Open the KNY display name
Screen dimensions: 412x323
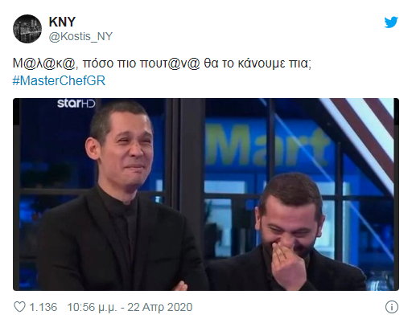[x=62, y=22]
